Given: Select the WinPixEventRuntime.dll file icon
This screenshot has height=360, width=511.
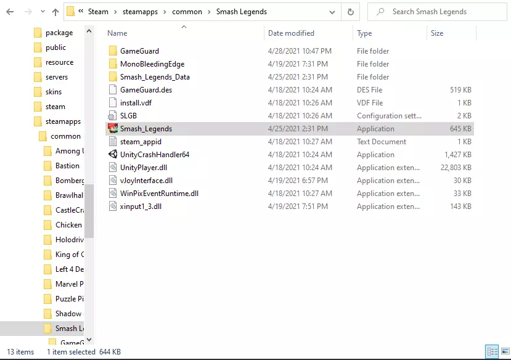Looking at the screenshot, I should click(x=113, y=193).
